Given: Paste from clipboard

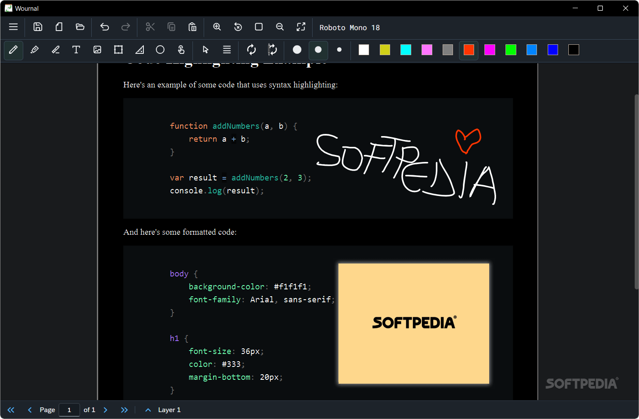Looking at the screenshot, I should (192, 27).
